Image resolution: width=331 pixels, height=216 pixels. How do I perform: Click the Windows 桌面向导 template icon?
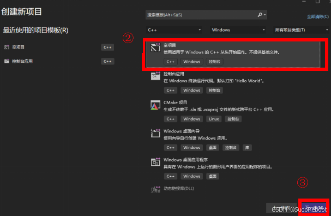155,133
